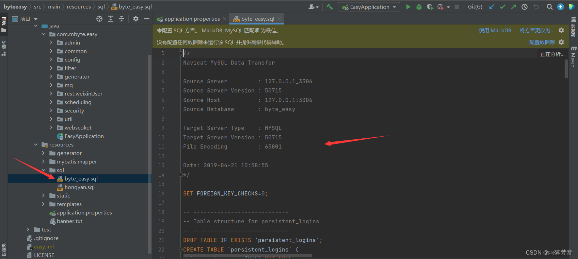This screenshot has width=578, height=259.
Task: Run EasyApplication with the green play icon
Action: [408, 7]
